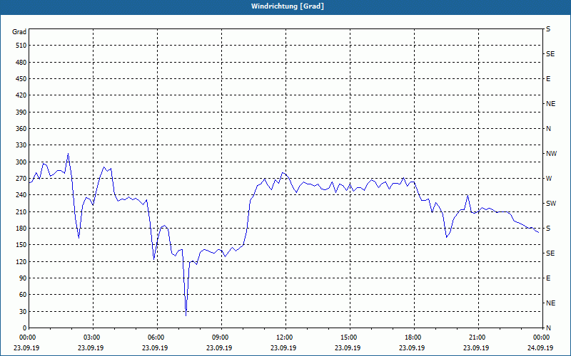The height and width of the screenshot is (356, 571).
Task: Click the 'Windrichtung [Grad]' chart title
Action: coord(288,6)
